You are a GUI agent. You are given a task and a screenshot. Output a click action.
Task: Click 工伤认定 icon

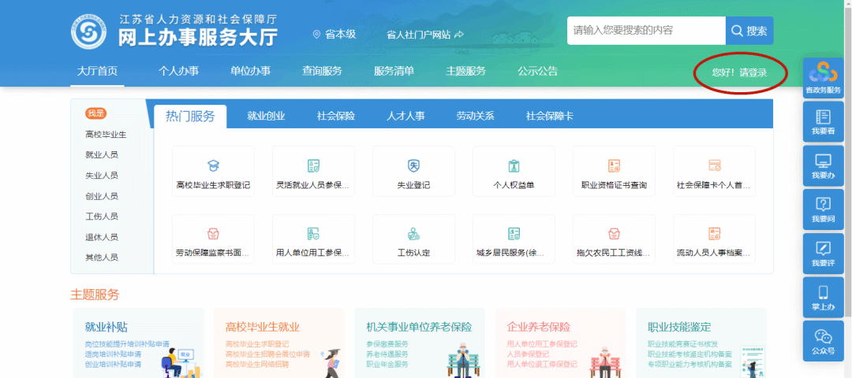[413, 234]
